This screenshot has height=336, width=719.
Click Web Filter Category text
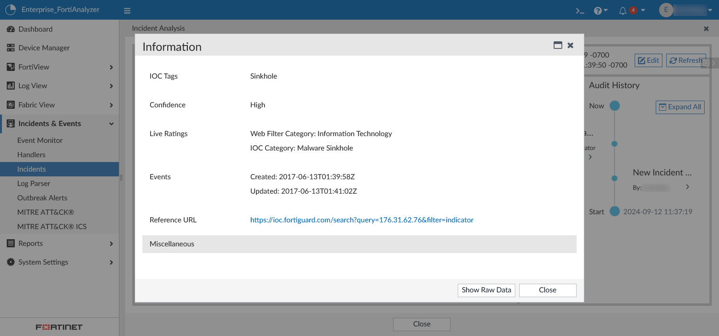321,134
